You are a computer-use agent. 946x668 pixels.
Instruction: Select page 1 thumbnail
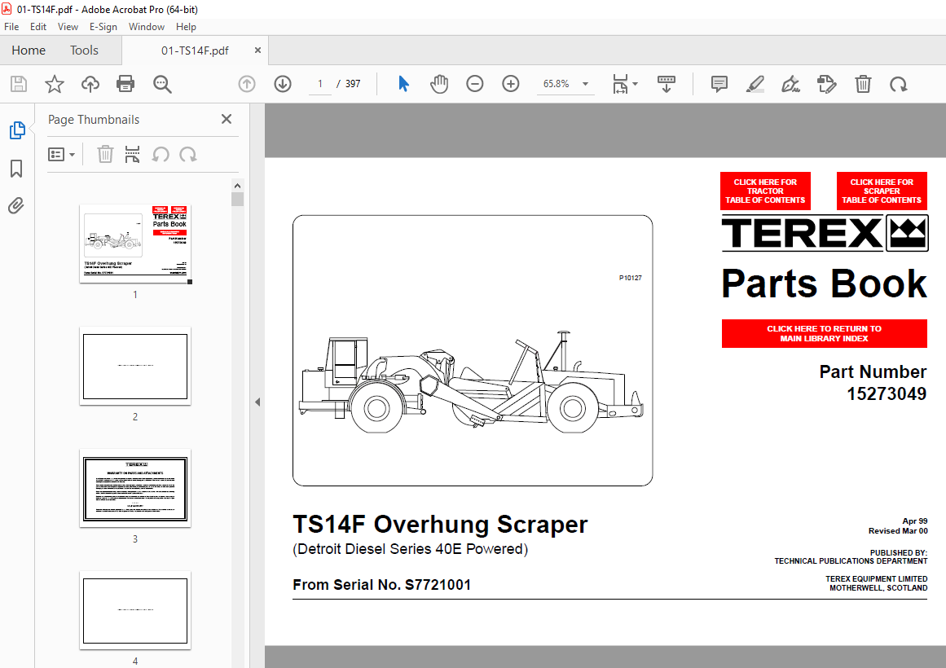point(135,244)
